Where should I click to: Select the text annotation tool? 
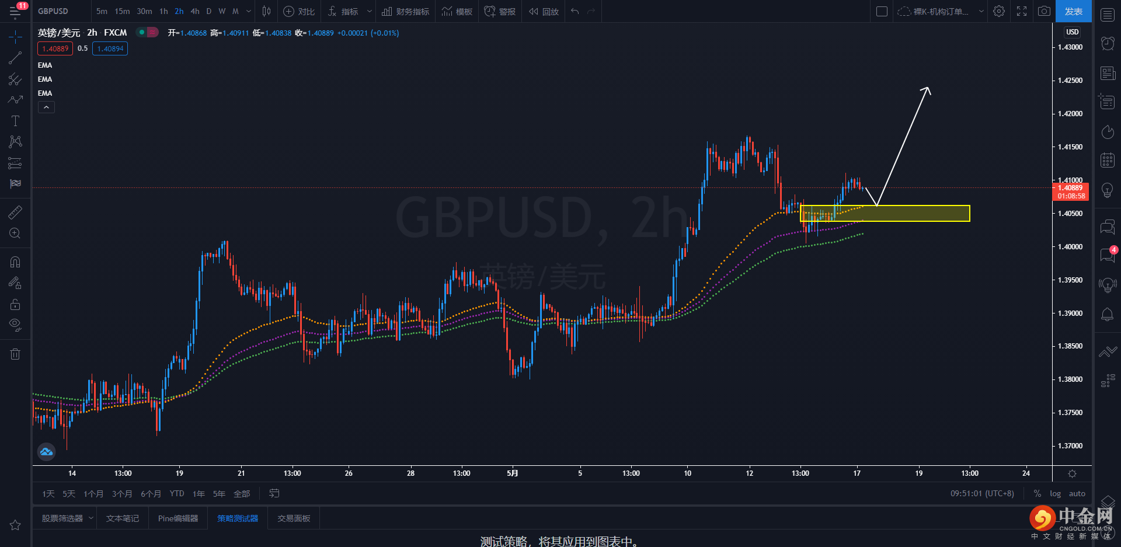point(15,121)
